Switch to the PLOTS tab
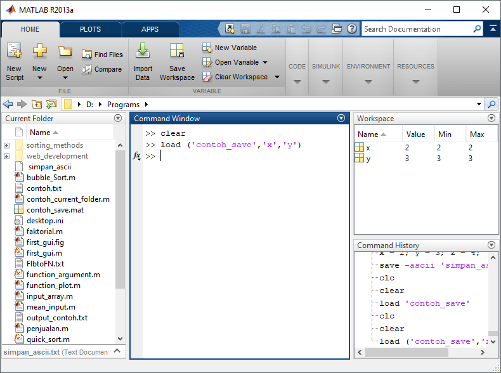Viewport: 501px width, 373px height. tap(91, 29)
